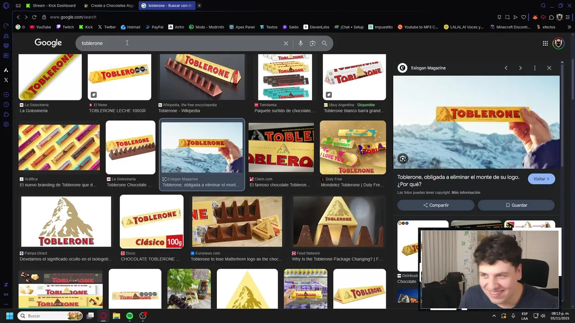Open the Hotmail bookmark
This screenshot has width=575, height=323.
point(130,27)
